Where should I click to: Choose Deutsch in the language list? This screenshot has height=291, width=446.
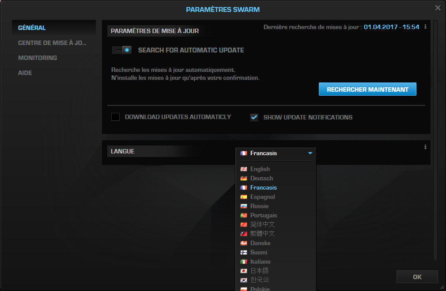[261, 178]
